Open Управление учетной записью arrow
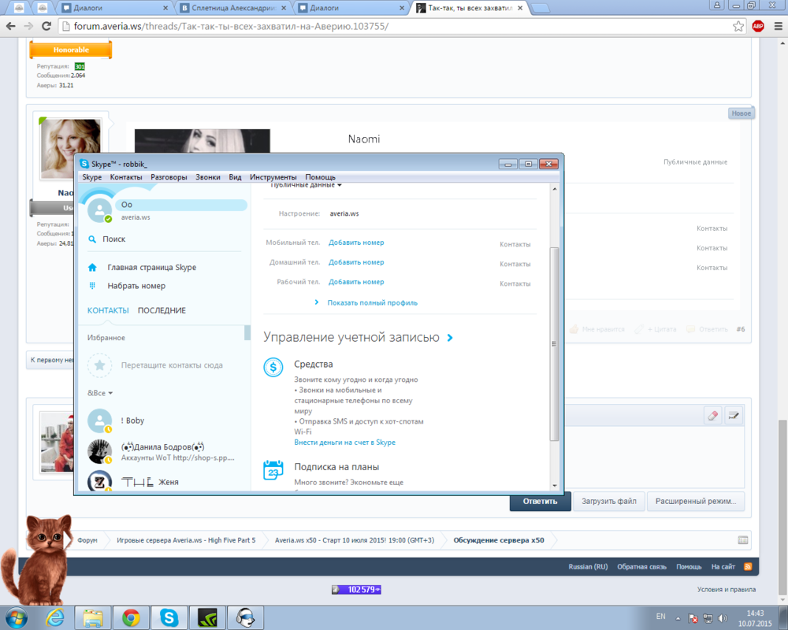This screenshot has width=788, height=630. coord(450,338)
